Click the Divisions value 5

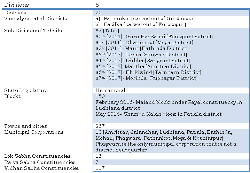click(97, 5)
